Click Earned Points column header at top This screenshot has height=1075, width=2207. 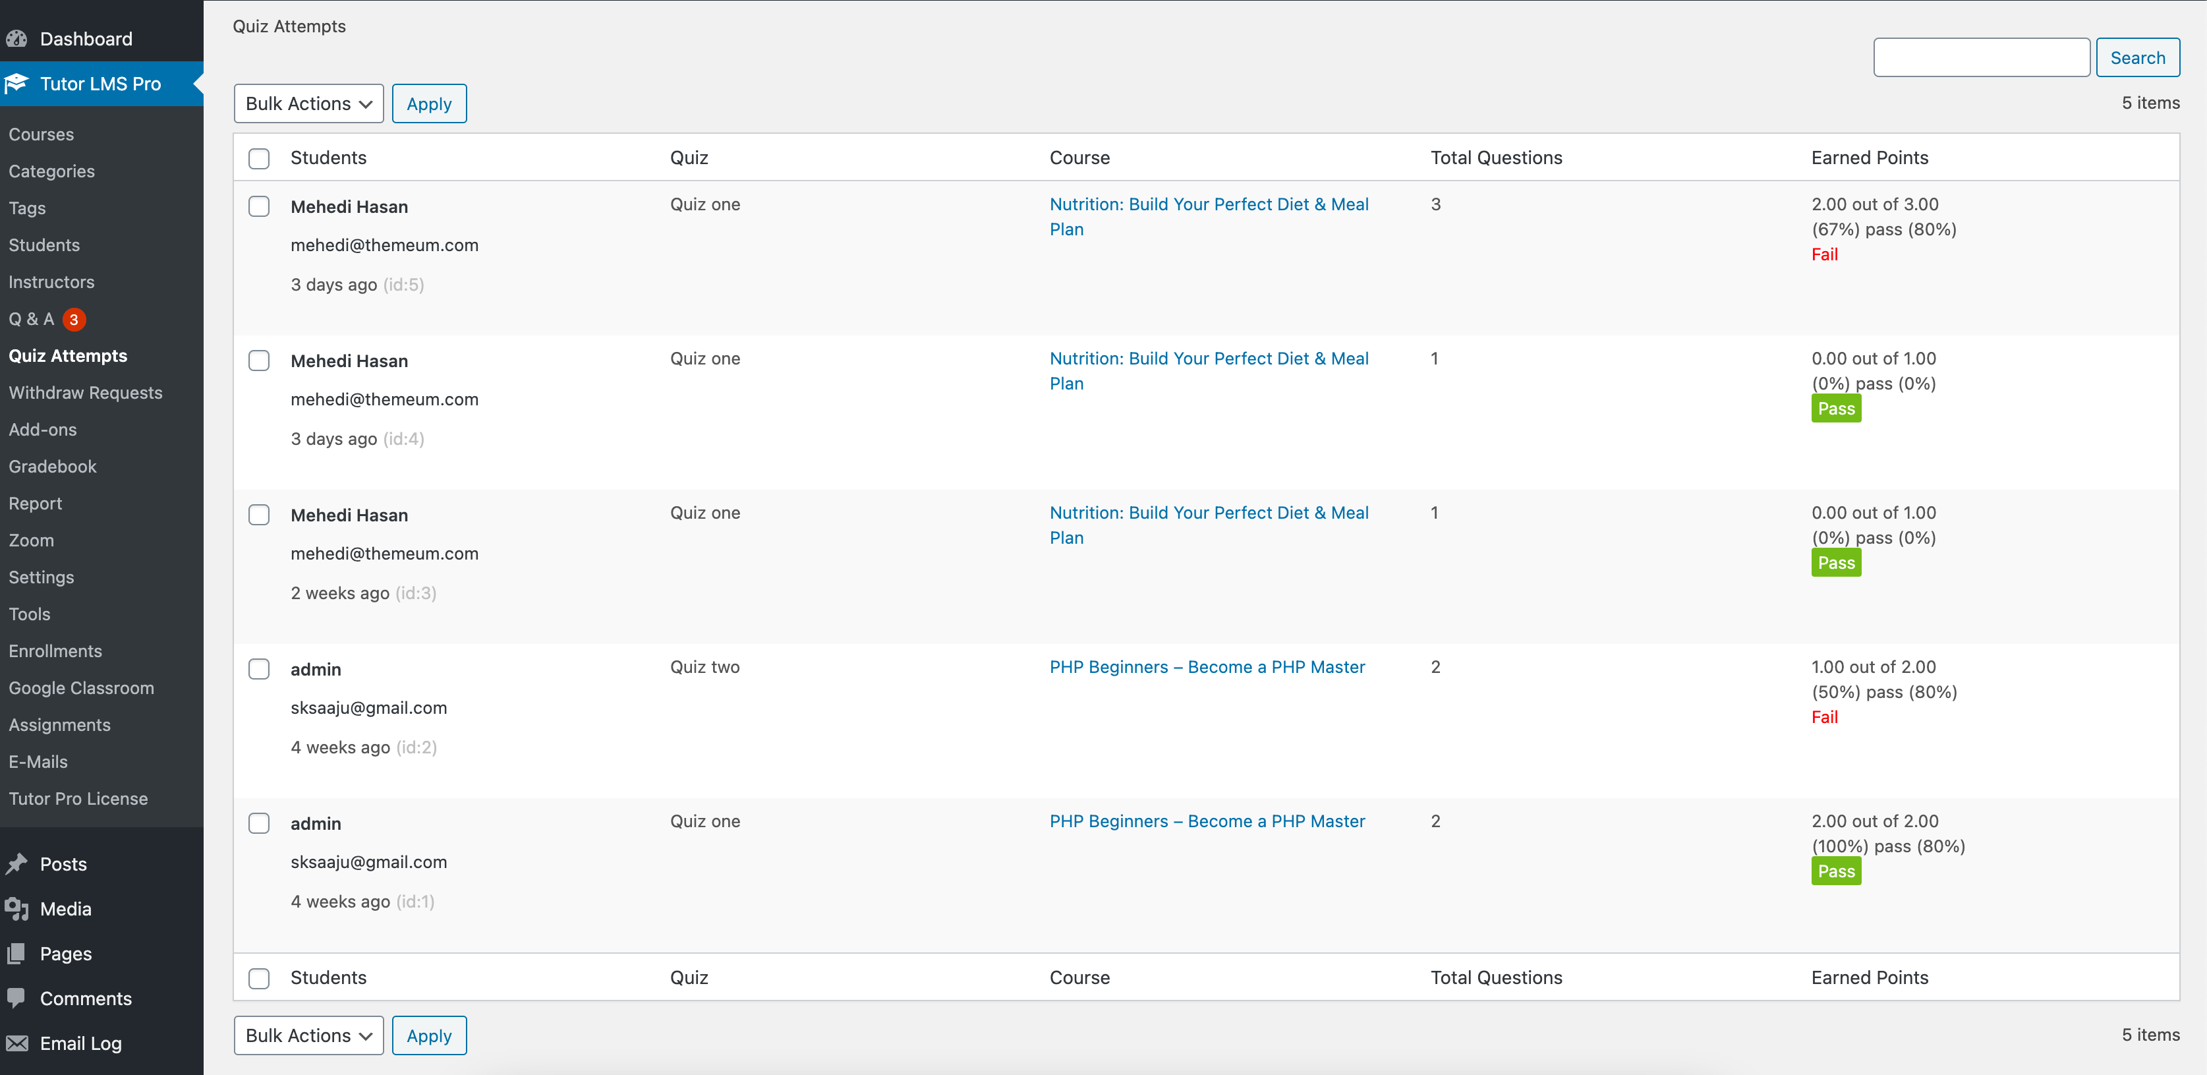(x=1870, y=158)
